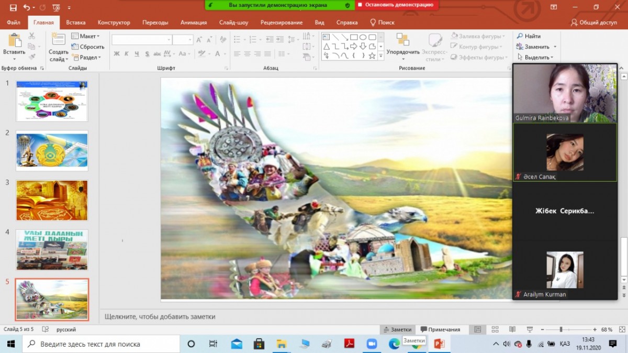The height and width of the screenshot is (353, 628).
Task: Click the Сбросить slide reset icon
Action: pos(76,47)
